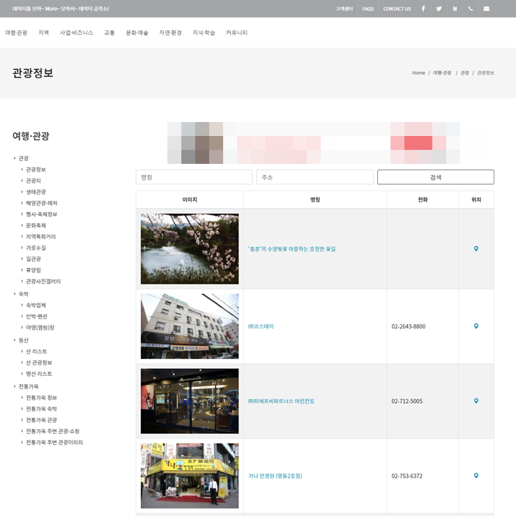
Task: Open the 고객센터 link in the top bar
Action: point(344,9)
